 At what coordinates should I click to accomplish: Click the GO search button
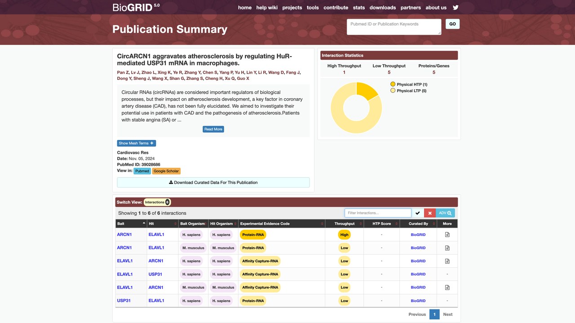pos(452,24)
